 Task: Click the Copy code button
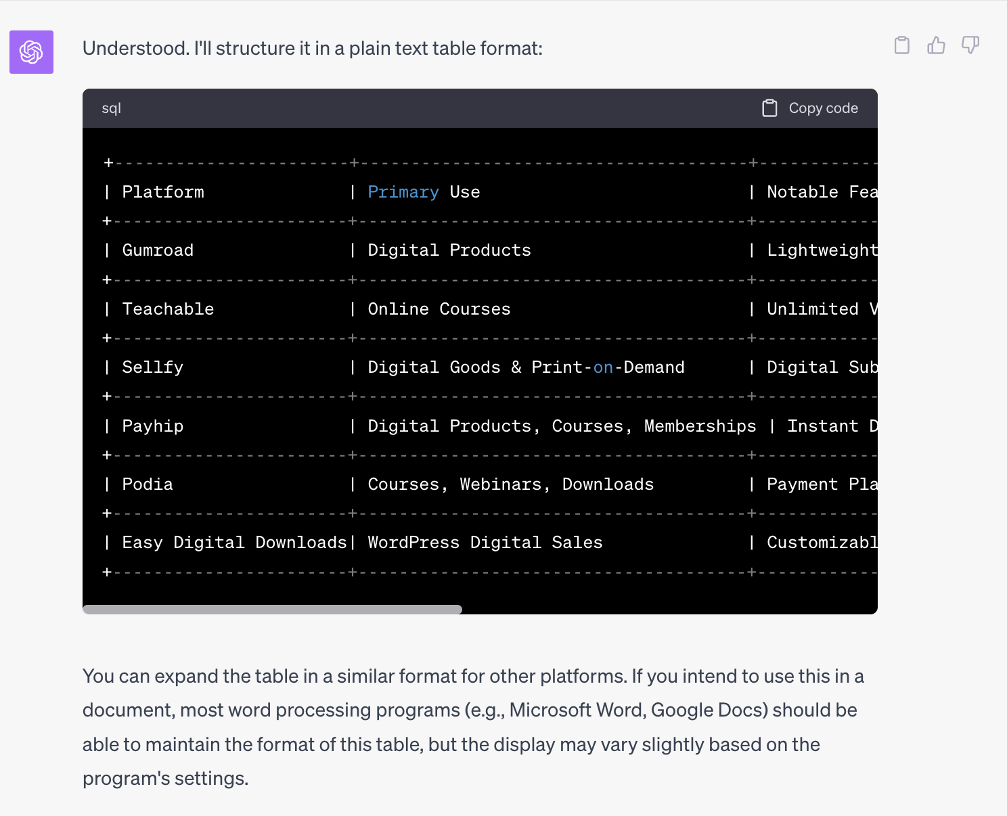[x=810, y=108]
